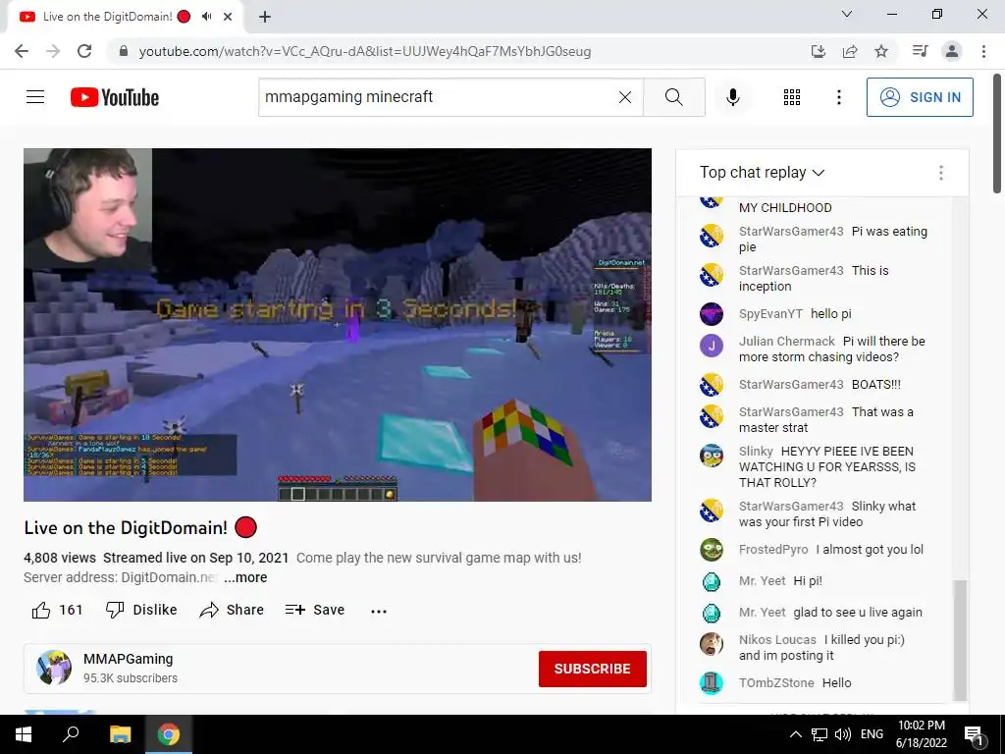The height and width of the screenshot is (754, 1005).
Task: Subscribe to MMAPGaming
Action: click(592, 669)
